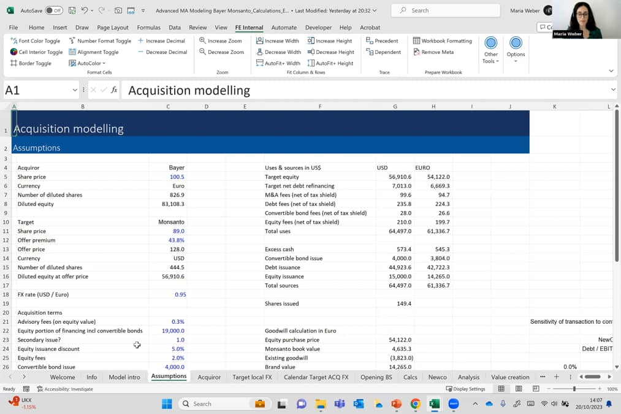Go to the next sheet tab arrow
This screenshot has width=621, height=414.
coord(24,377)
